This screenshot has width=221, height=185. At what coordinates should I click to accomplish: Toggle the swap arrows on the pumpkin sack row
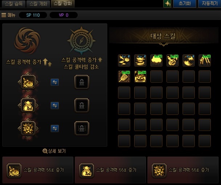coord(55,106)
